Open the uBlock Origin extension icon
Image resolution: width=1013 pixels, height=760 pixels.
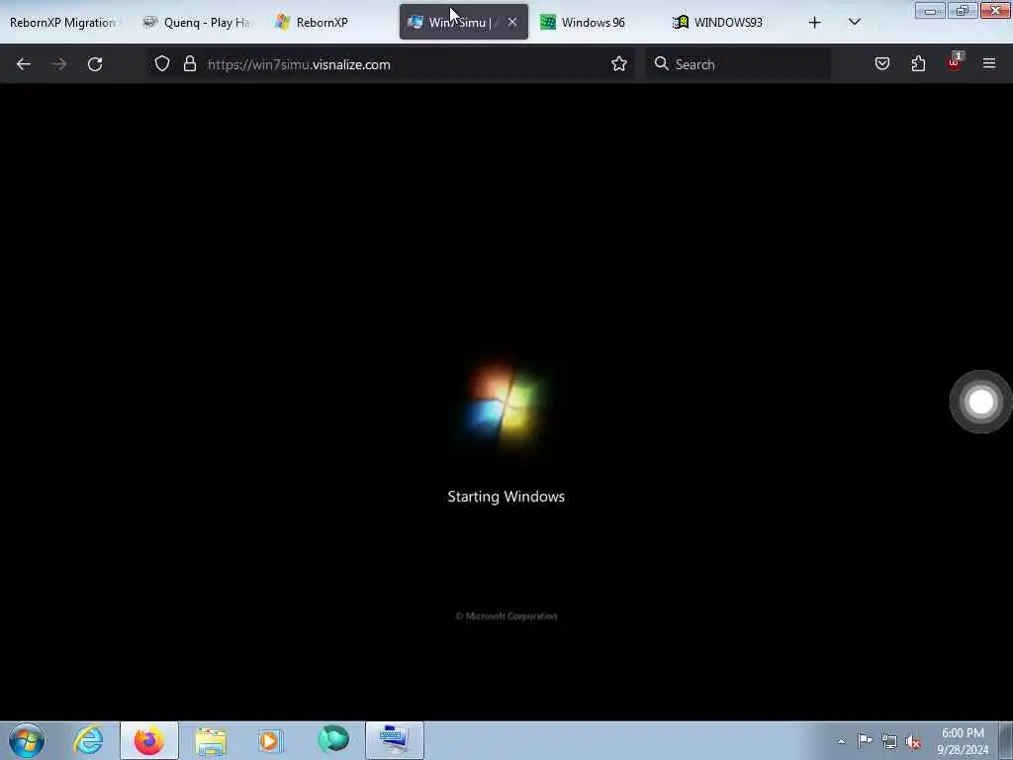click(x=955, y=62)
